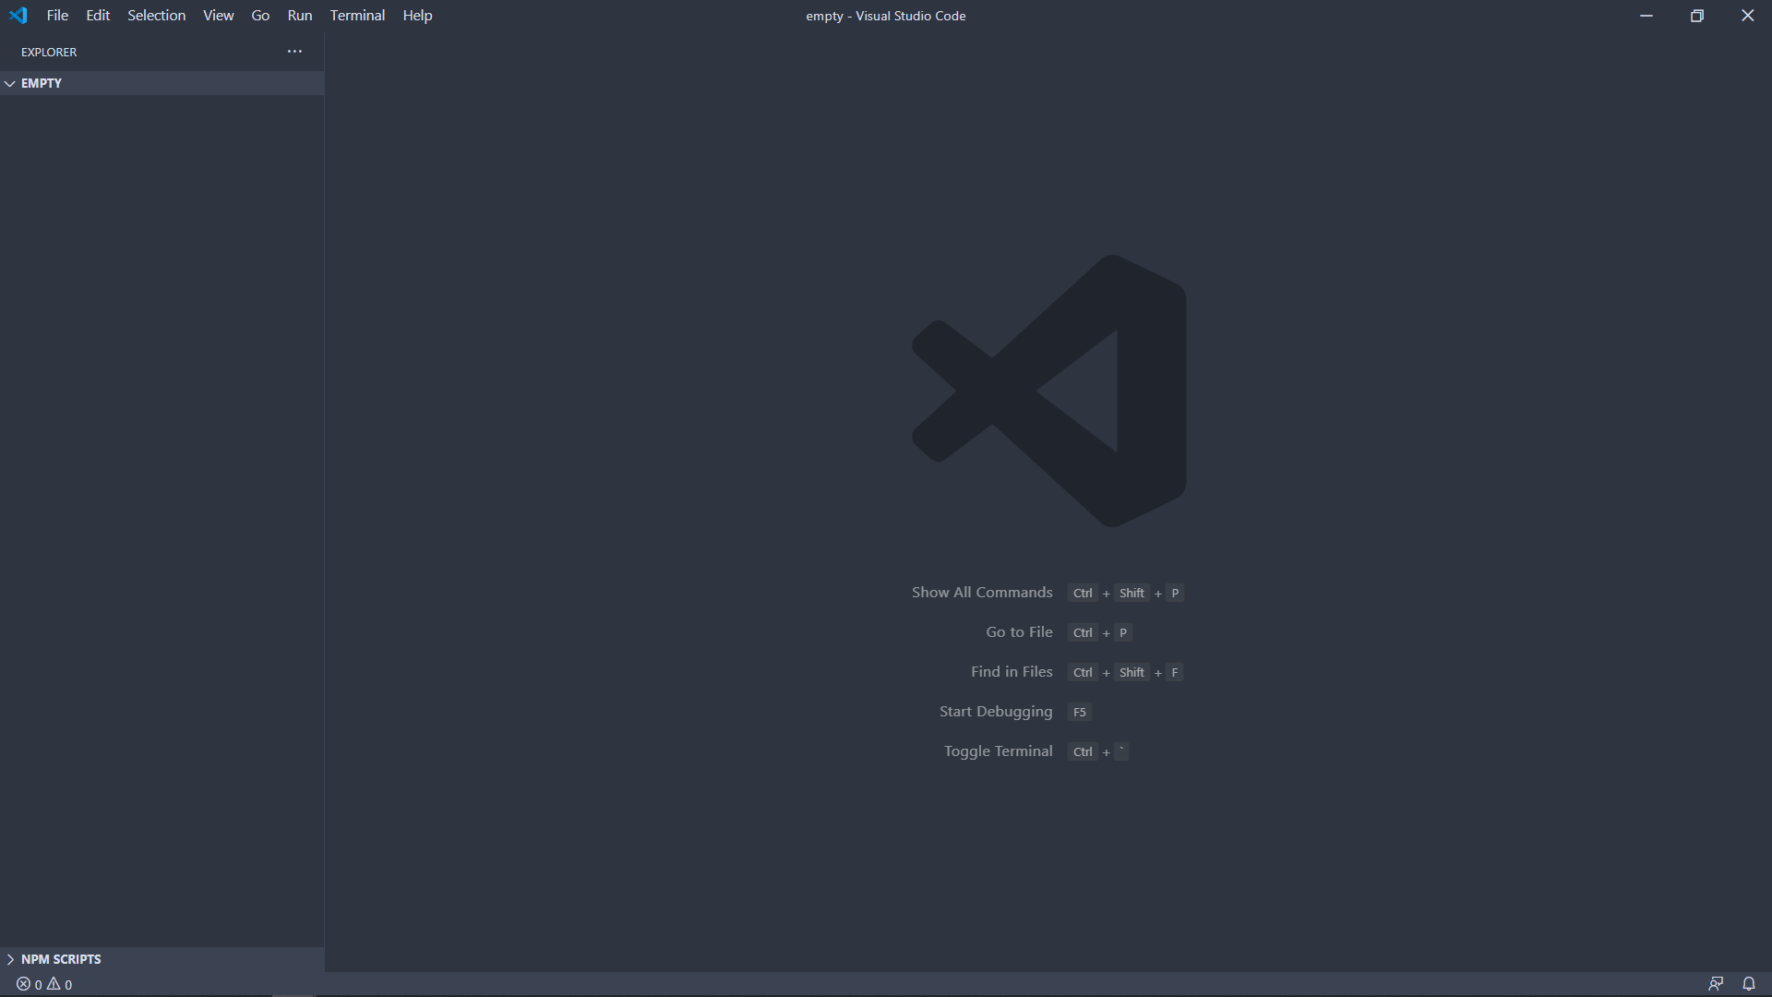Open the Selection menu
The image size is (1772, 997).
(156, 16)
